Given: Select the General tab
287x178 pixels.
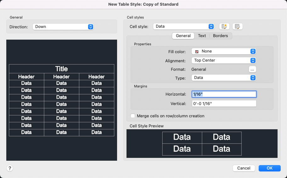Looking at the screenshot, I should (x=183, y=36).
